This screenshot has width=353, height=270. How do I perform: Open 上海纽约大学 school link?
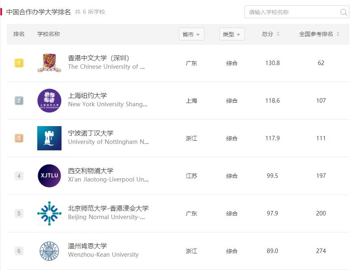(x=87, y=95)
